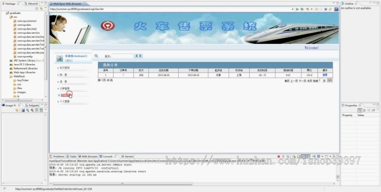
Task: Switch to the Problems tab
Action: tap(57, 157)
